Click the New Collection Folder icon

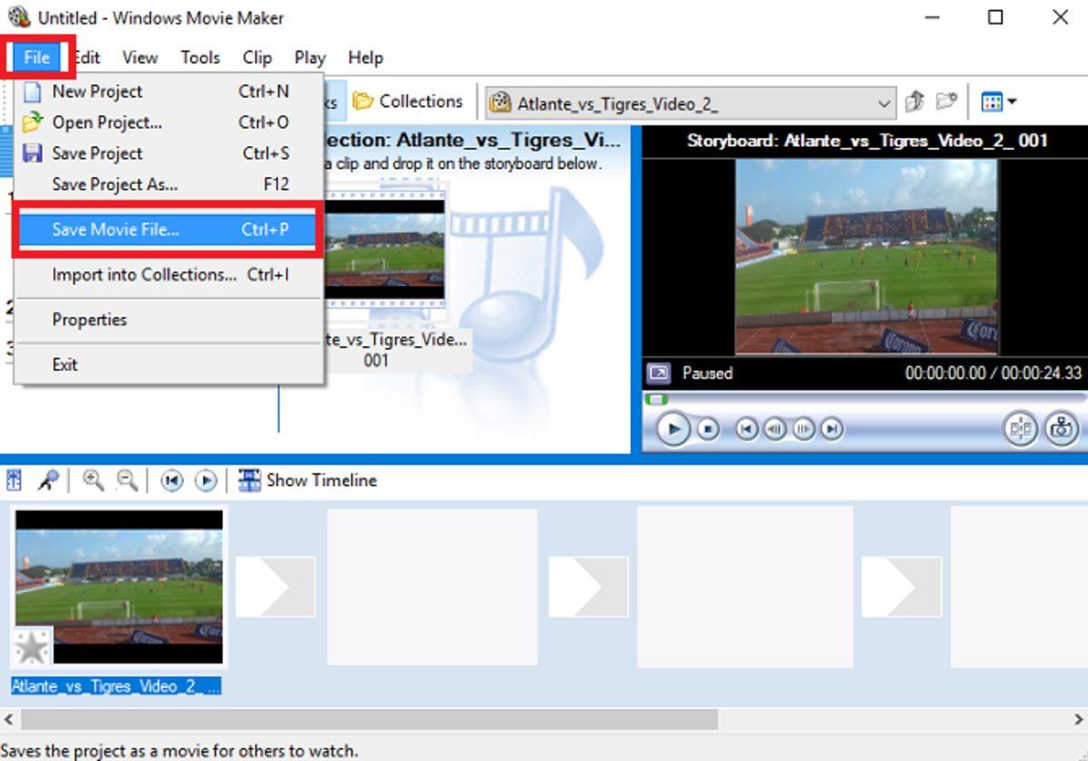tap(947, 102)
